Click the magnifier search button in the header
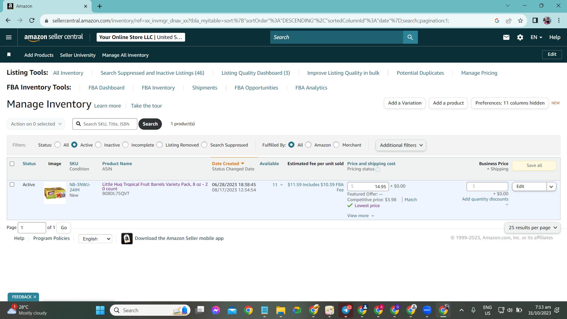The width and height of the screenshot is (567, 319). pyautogui.click(x=410, y=37)
